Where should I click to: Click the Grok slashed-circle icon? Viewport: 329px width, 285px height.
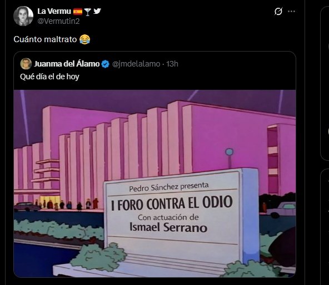[278, 11]
